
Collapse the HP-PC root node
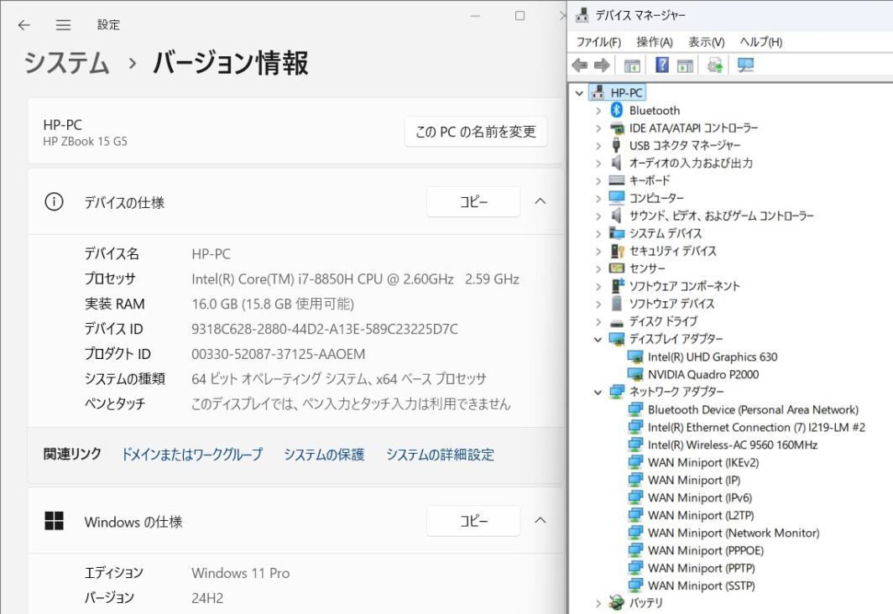(x=580, y=93)
